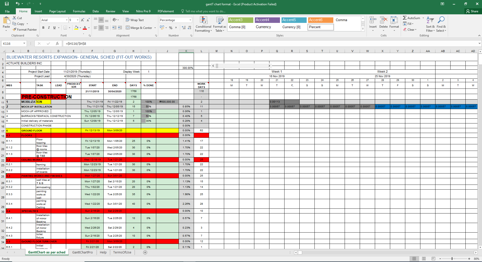Click the formula bar input
The height and width of the screenshot is (262, 482).
pos(270,43)
